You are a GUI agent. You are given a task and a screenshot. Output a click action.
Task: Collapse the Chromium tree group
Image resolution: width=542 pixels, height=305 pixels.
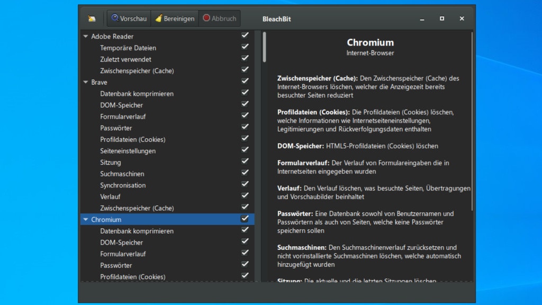click(86, 220)
